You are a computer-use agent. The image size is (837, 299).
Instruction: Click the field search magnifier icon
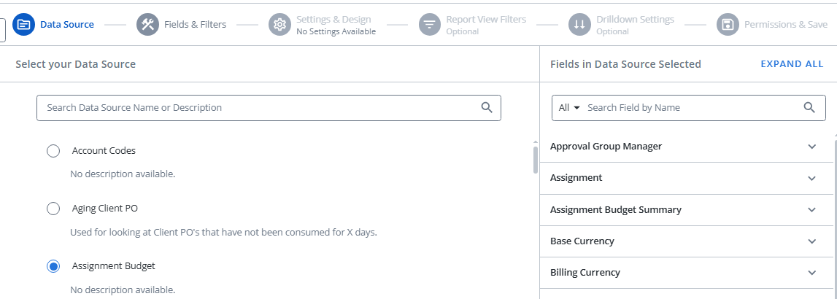pyautogui.click(x=809, y=107)
